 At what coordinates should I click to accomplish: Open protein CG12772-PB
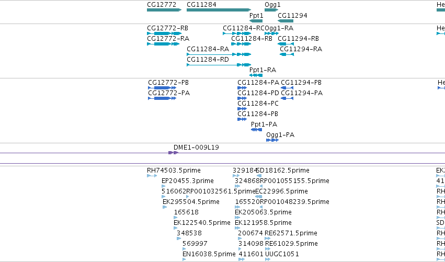pos(168,82)
